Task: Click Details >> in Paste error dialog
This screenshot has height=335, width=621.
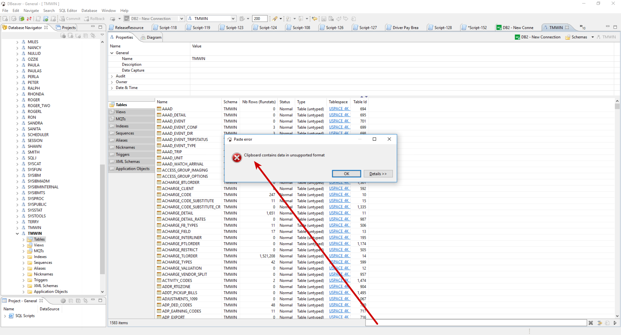Action: pyautogui.click(x=378, y=174)
